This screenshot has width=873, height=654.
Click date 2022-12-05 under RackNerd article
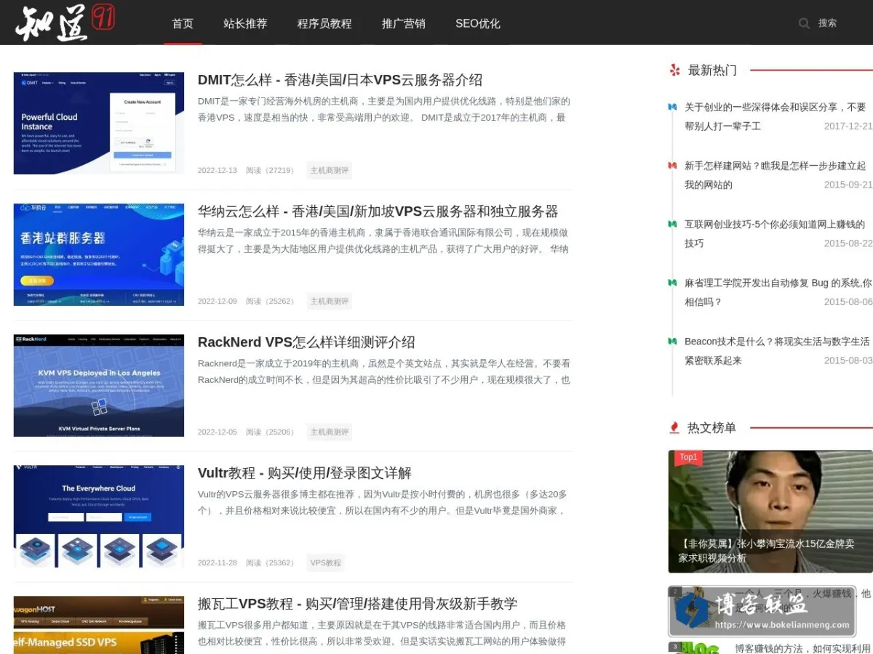[218, 432]
